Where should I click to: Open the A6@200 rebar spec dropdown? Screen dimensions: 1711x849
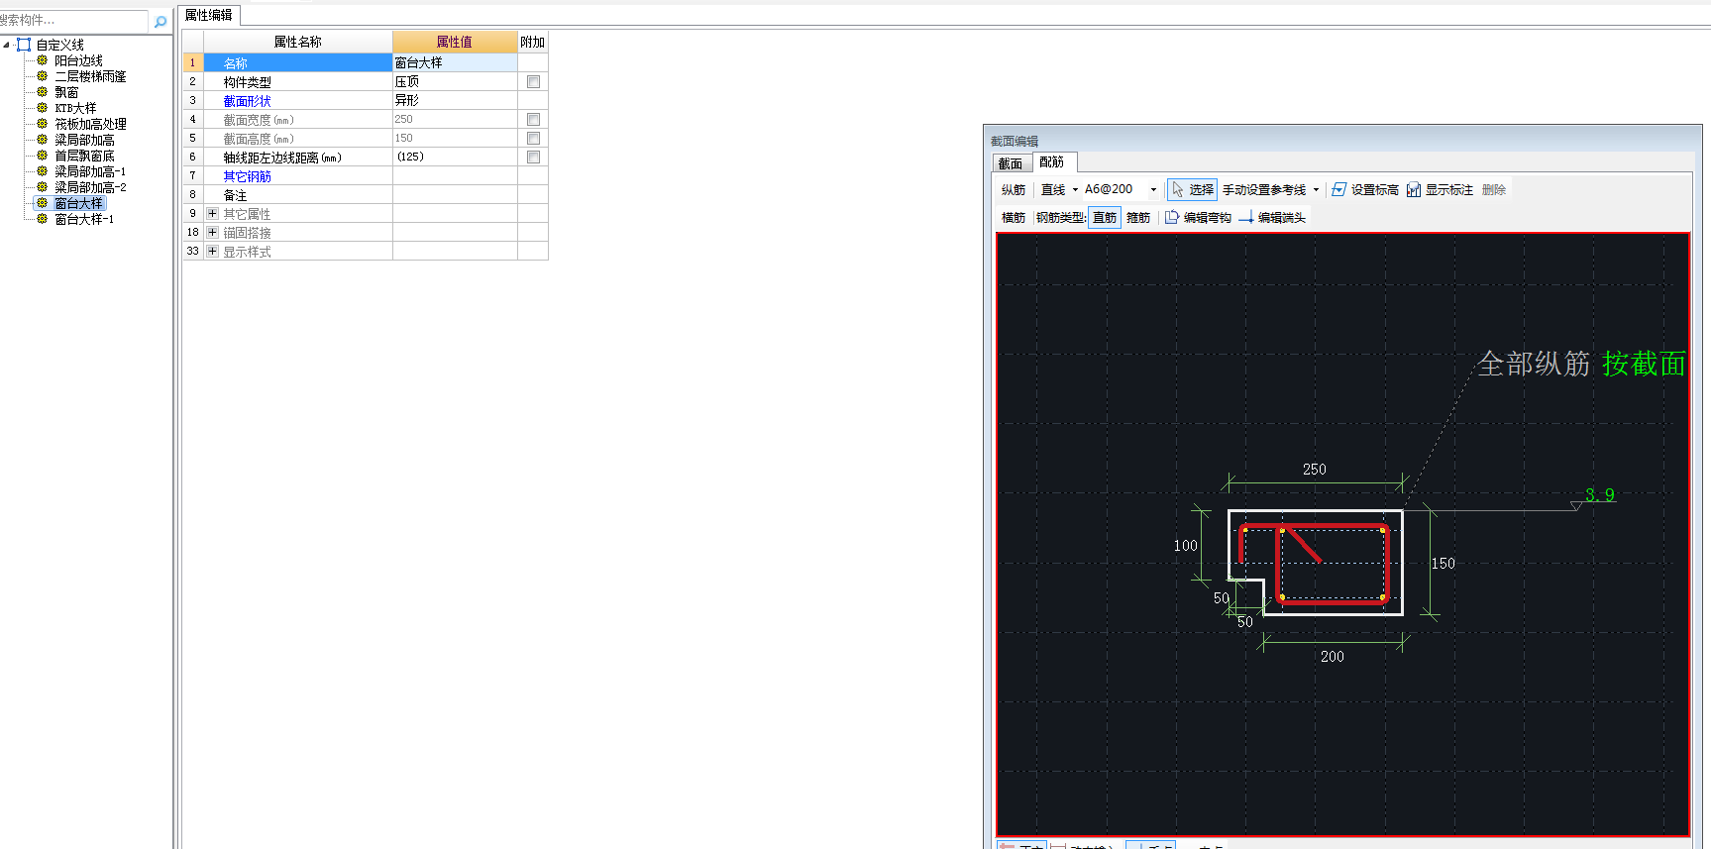(x=1153, y=190)
